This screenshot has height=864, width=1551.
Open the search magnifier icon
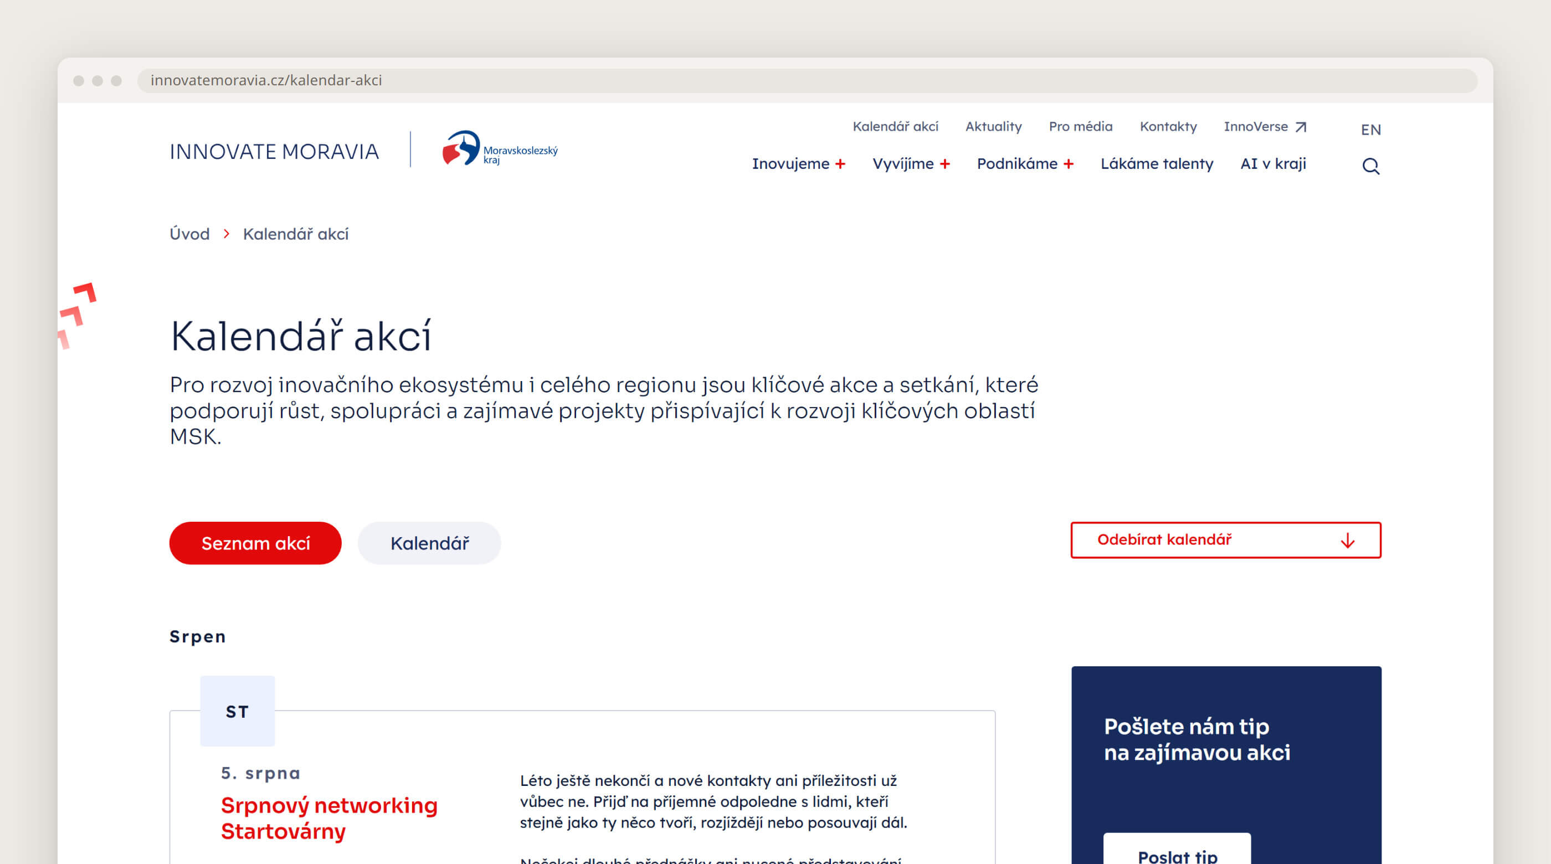tap(1371, 166)
